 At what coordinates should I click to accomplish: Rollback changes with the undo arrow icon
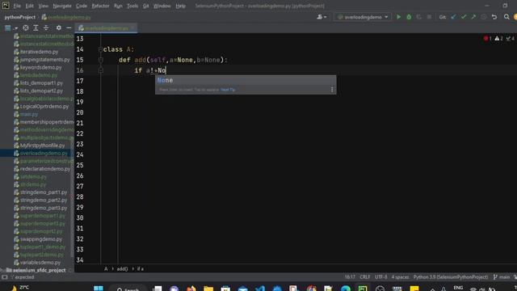pyautogui.click(x=494, y=17)
